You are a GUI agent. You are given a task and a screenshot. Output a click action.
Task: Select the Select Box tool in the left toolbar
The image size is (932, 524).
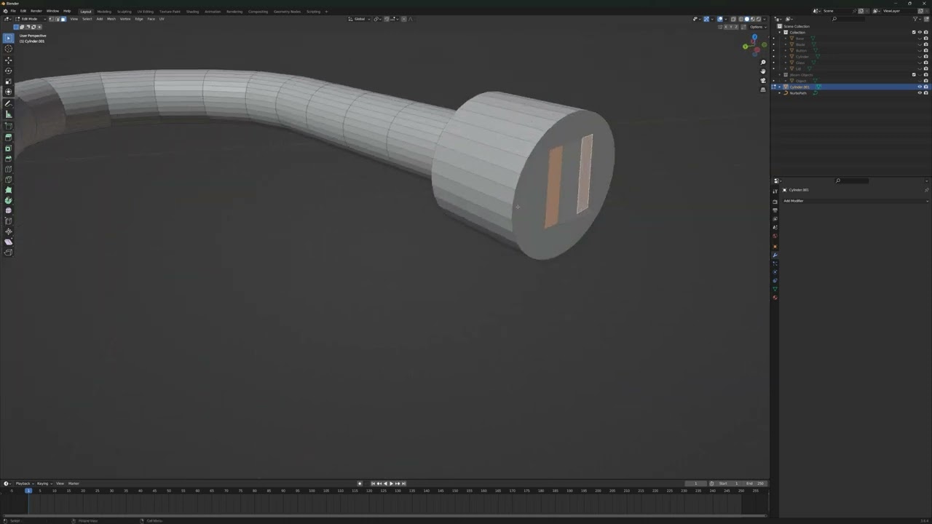coord(9,38)
